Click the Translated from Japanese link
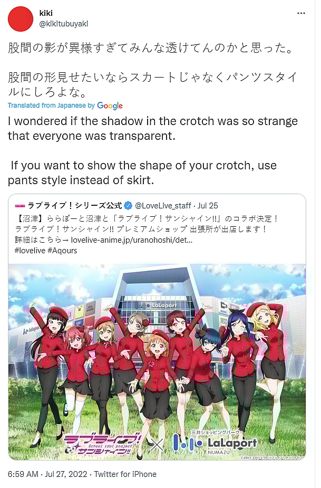This screenshot has height=488, width=321. coord(51,106)
